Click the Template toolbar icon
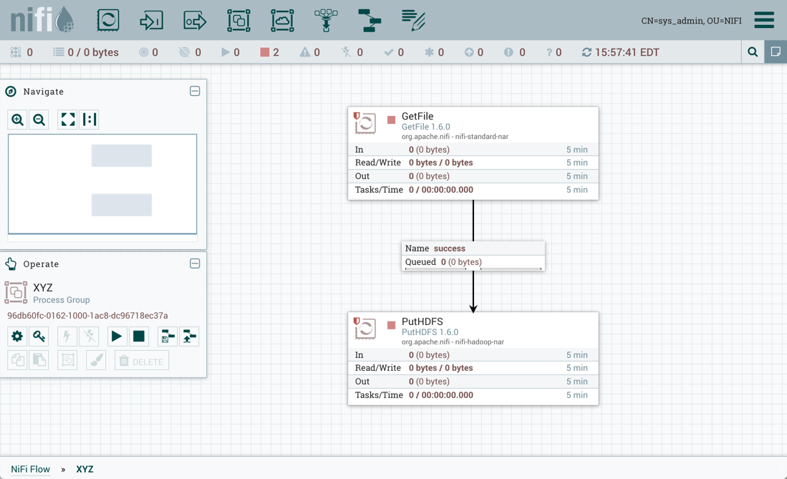The height and width of the screenshot is (479, 787). tap(370, 20)
